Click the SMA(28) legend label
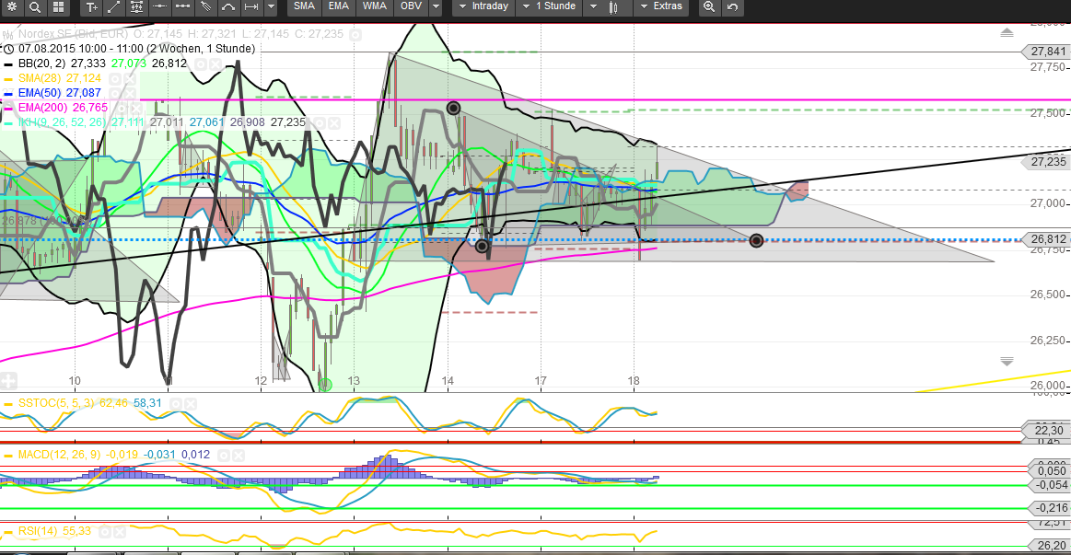 [x=39, y=78]
